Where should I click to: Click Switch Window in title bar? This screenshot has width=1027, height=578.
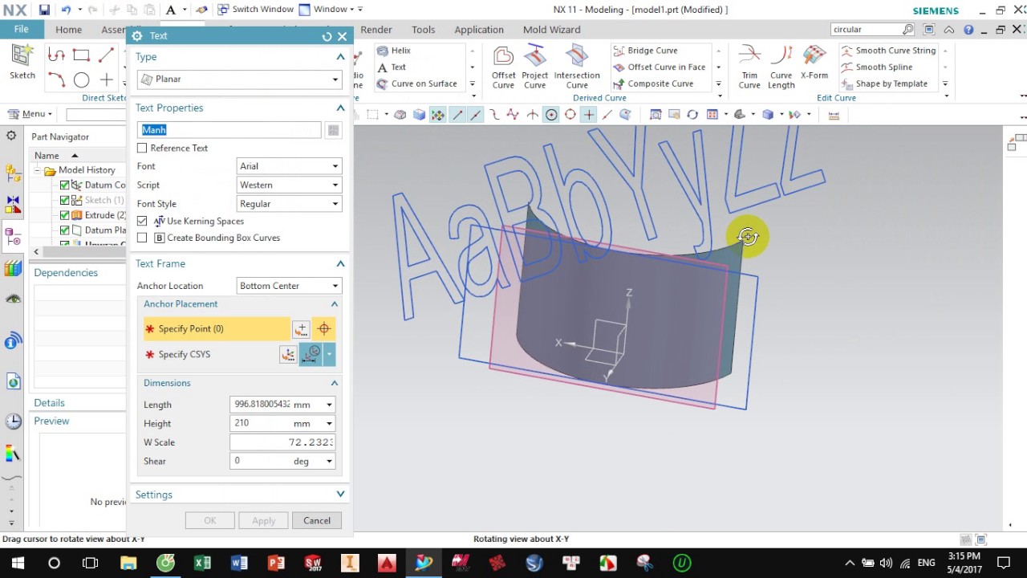[255, 9]
